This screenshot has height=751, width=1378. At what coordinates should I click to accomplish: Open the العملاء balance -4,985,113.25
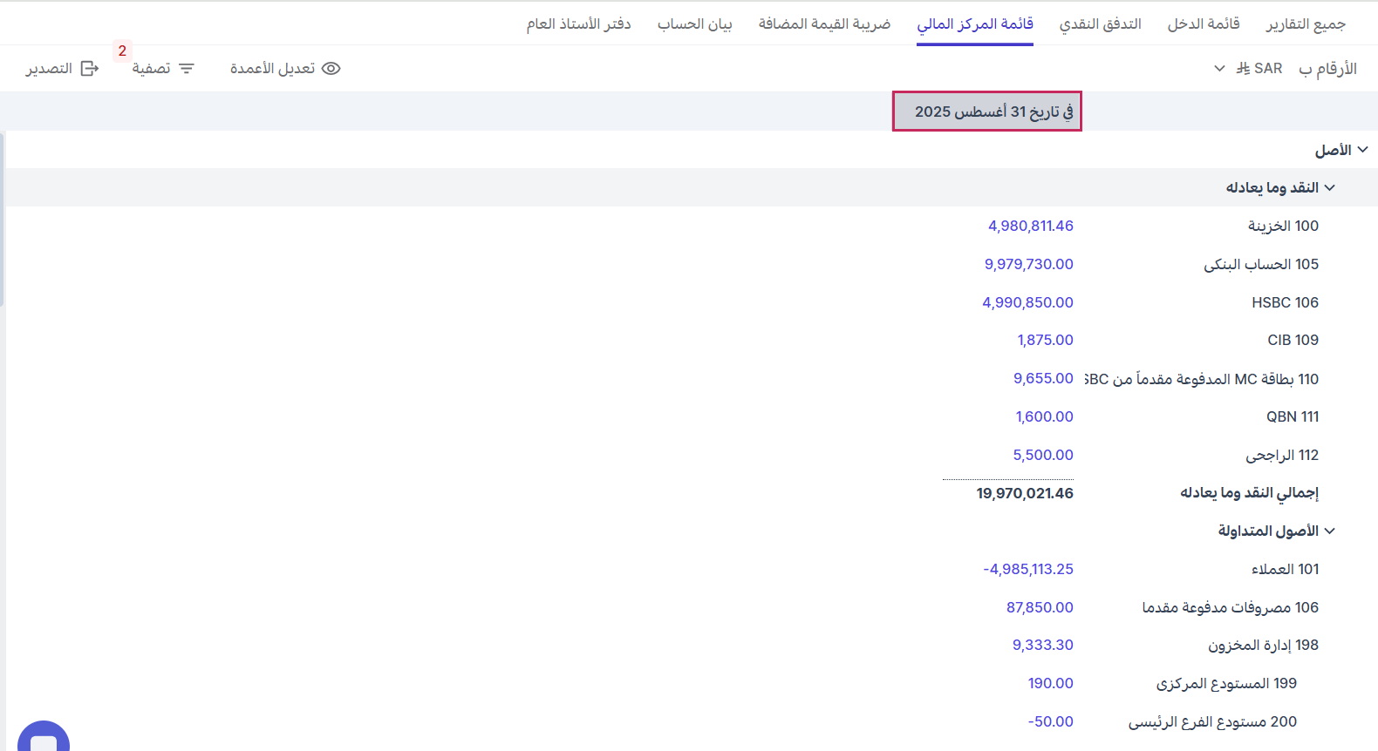1027,570
